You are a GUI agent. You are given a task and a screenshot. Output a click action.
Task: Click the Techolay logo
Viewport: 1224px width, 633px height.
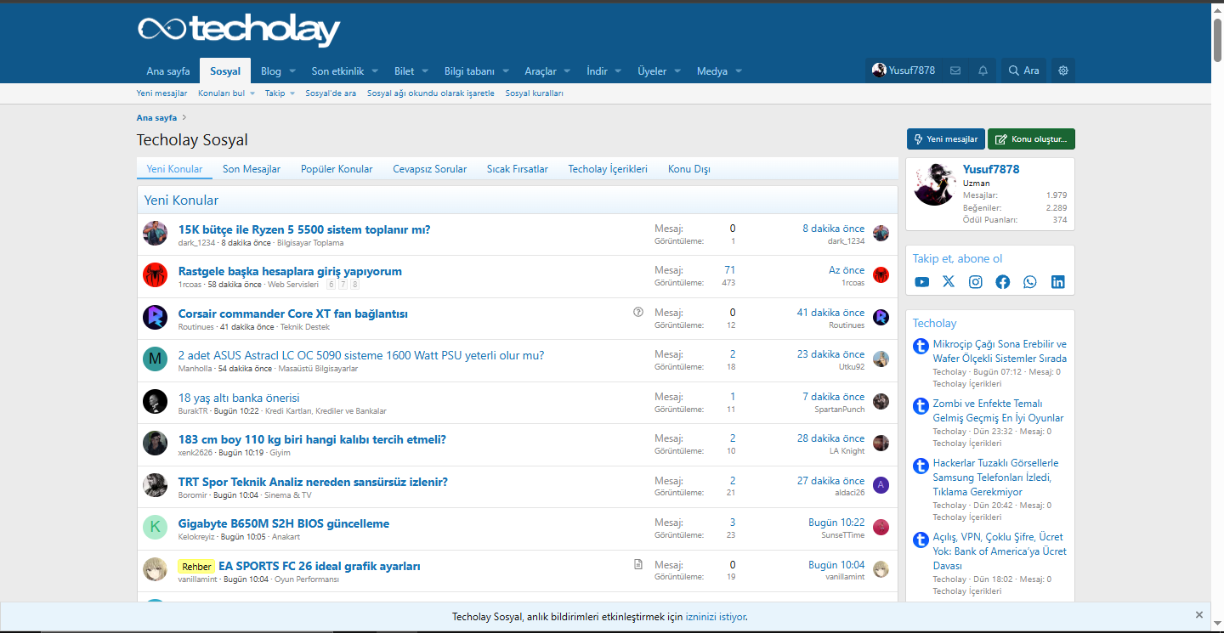tap(239, 30)
